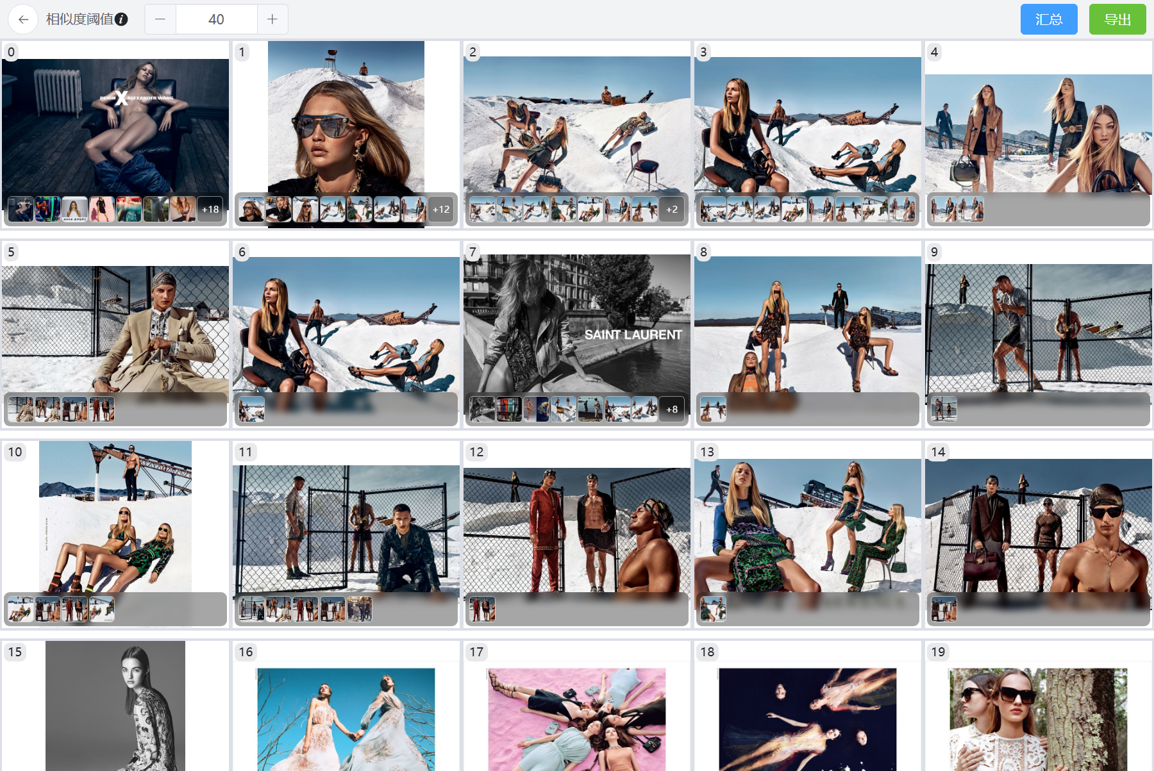Screen dimensions: 1154x771
Task: Expand the +18 more images in group 0
Action: (x=210, y=209)
